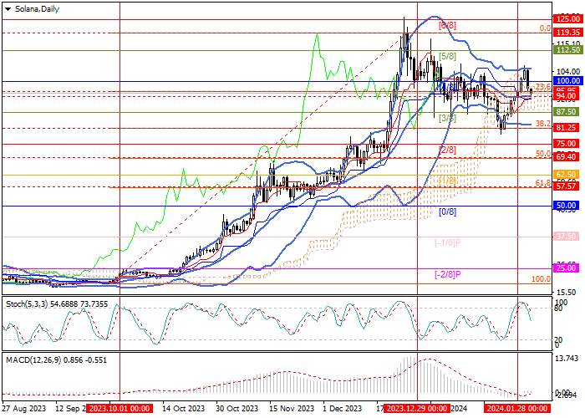
Task: Click the 1 Dec 2023 date label
Action: click(x=342, y=409)
